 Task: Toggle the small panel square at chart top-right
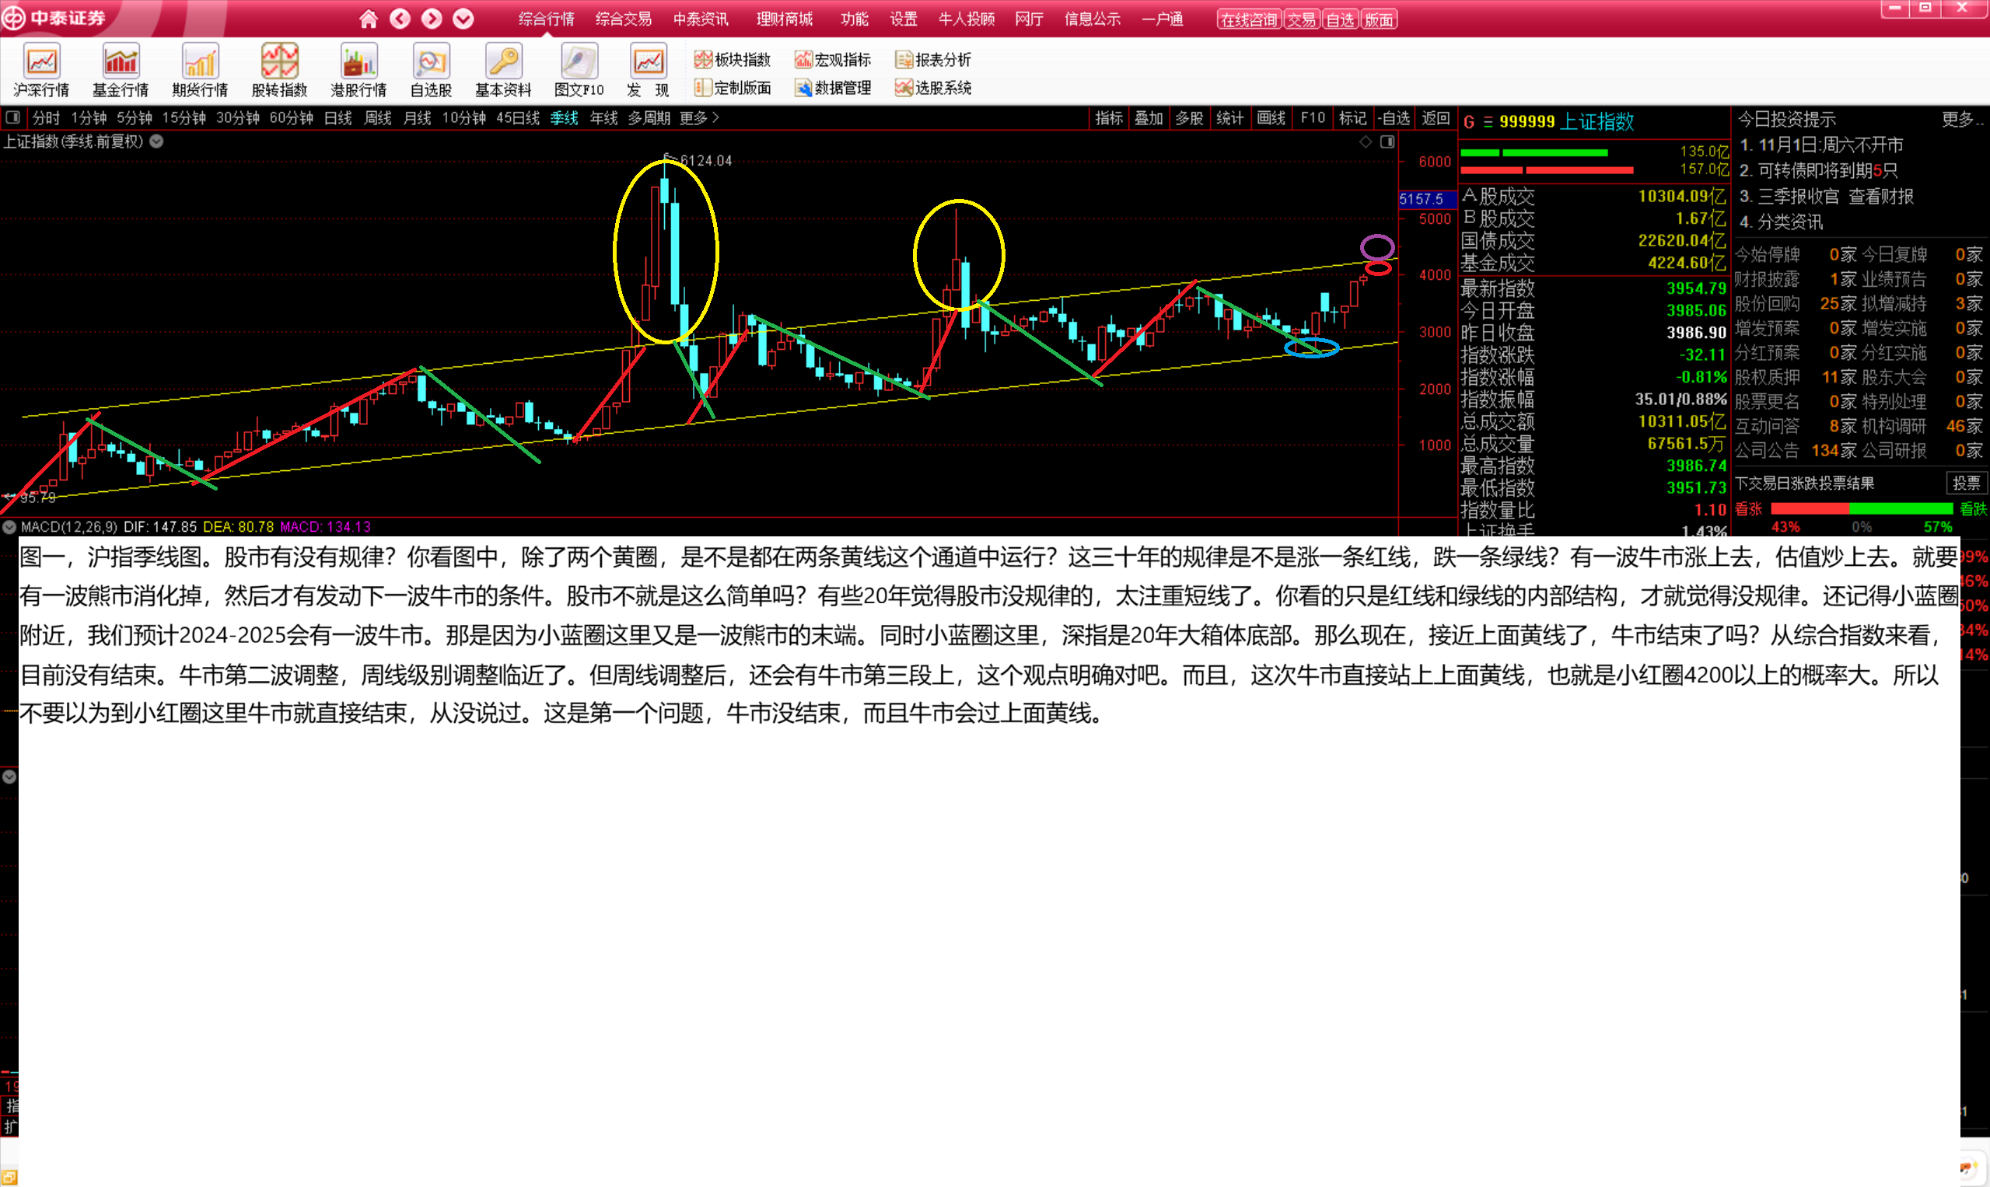[1387, 141]
